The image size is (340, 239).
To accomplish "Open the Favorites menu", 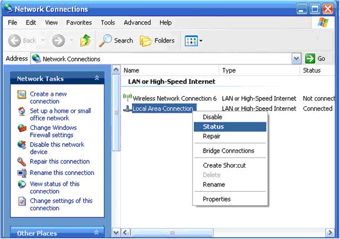I will tap(79, 22).
